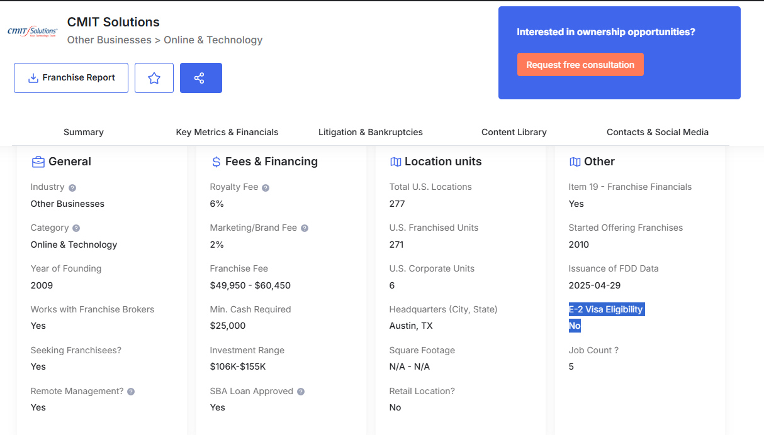This screenshot has width=764, height=435.
Task: Click the headquarters value Austin, TX
Action: click(411, 326)
